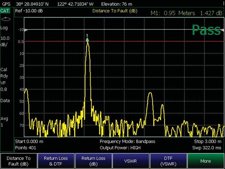Viewport: 225px width, 169px height.
Task: Click the 1.427 dB marker value
Action: pos(211,13)
